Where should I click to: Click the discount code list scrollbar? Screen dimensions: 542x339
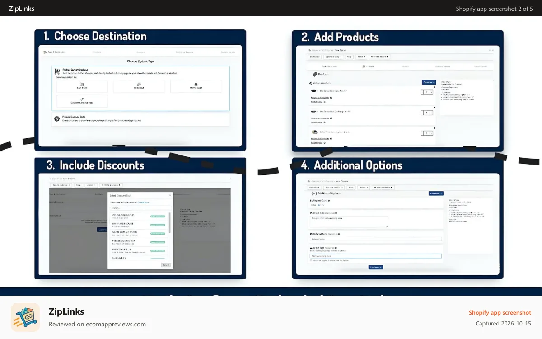click(169, 223)
